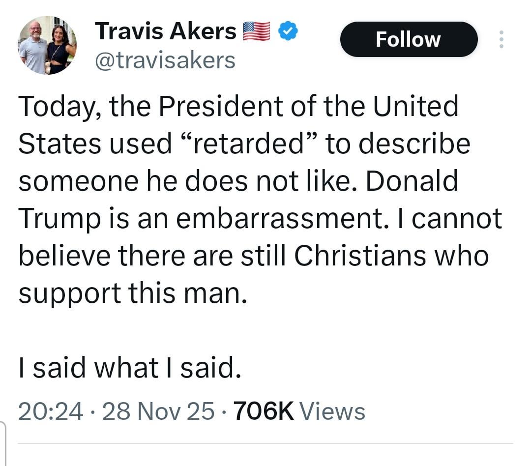This screenshot has height=466, width=531.
Task: Open the @travisakers handle link
Action: 165,61
